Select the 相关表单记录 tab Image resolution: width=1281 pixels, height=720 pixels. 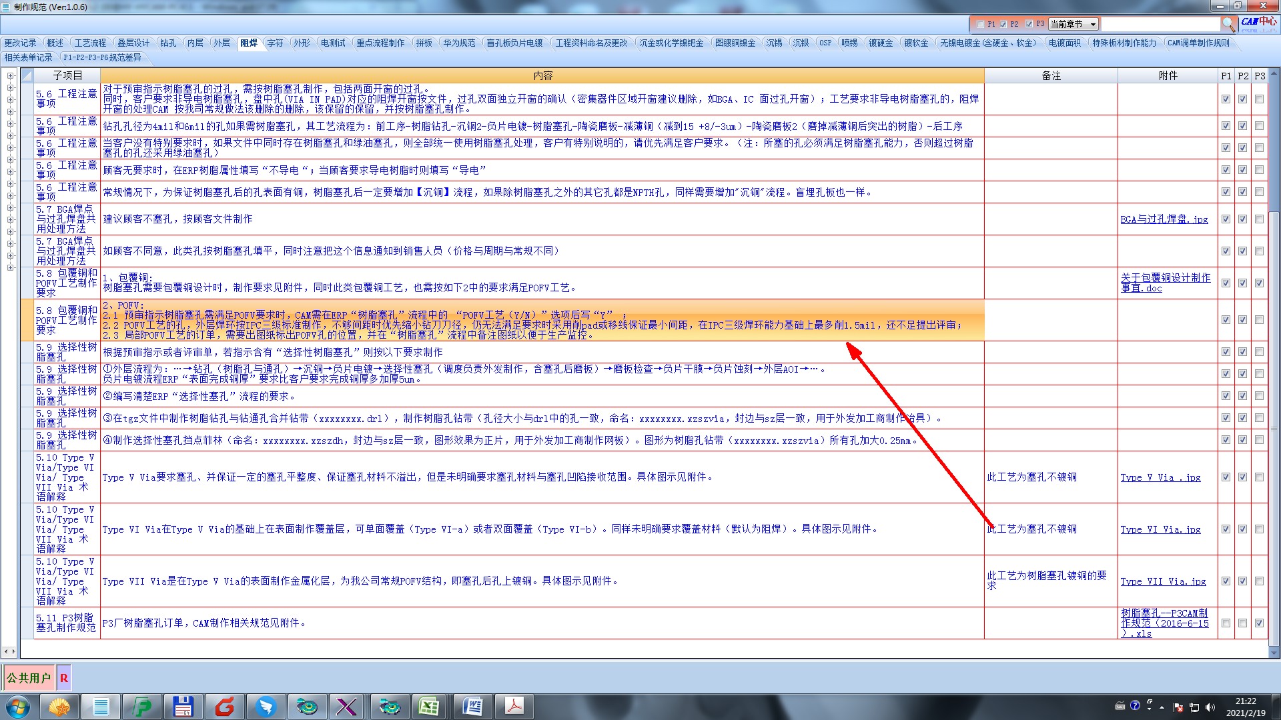pos(28,57)
